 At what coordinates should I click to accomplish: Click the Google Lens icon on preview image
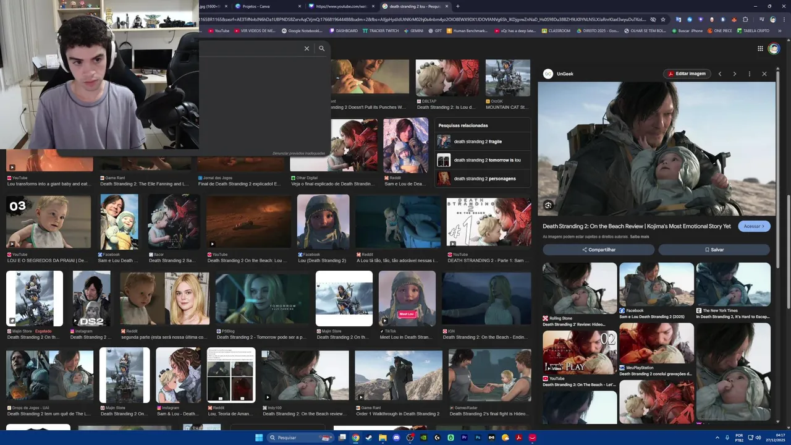point(548,205)
